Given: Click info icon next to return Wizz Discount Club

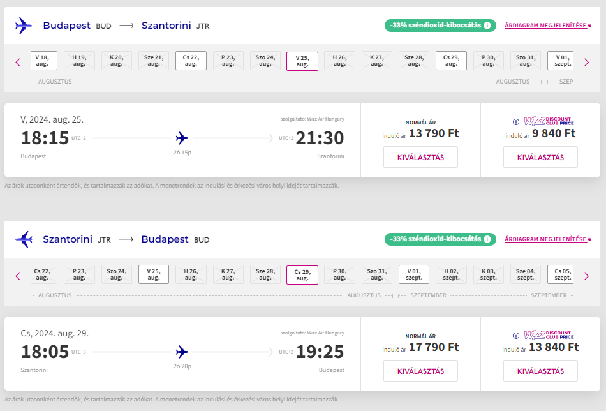Looking at the screenshot, I should pos(516,335).
